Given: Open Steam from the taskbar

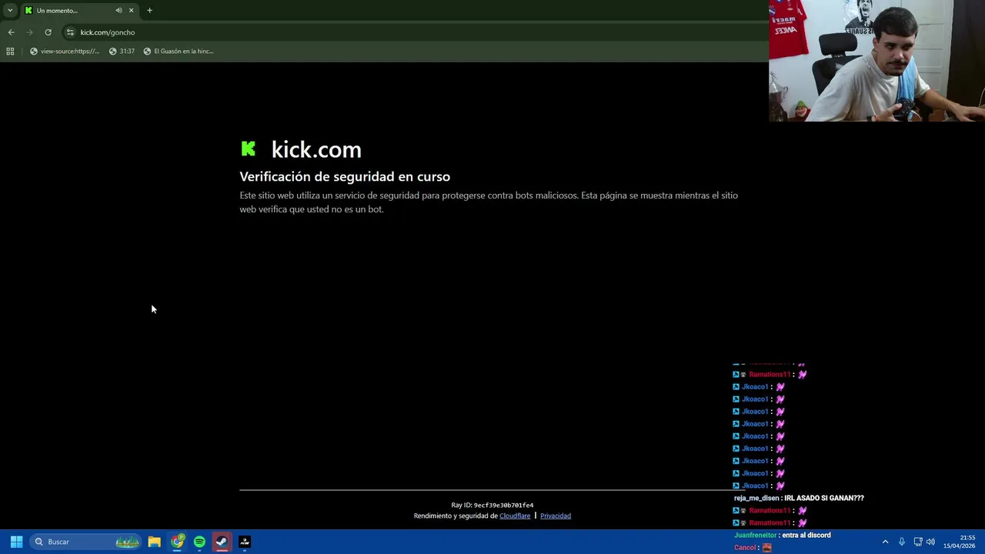Looking at the screenshot, I should coord(222,542).
